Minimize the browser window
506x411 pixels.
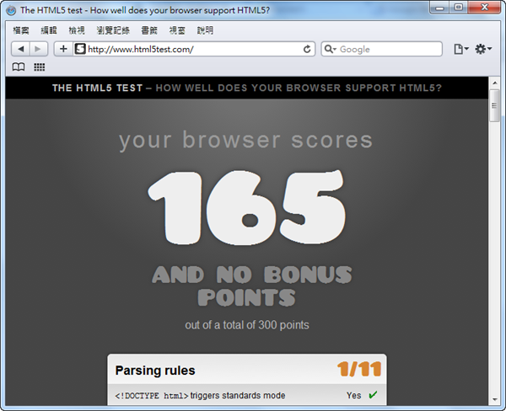(439, 8)
